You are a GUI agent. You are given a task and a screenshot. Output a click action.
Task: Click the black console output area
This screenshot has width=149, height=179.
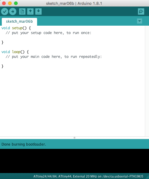tap(74, 161)
